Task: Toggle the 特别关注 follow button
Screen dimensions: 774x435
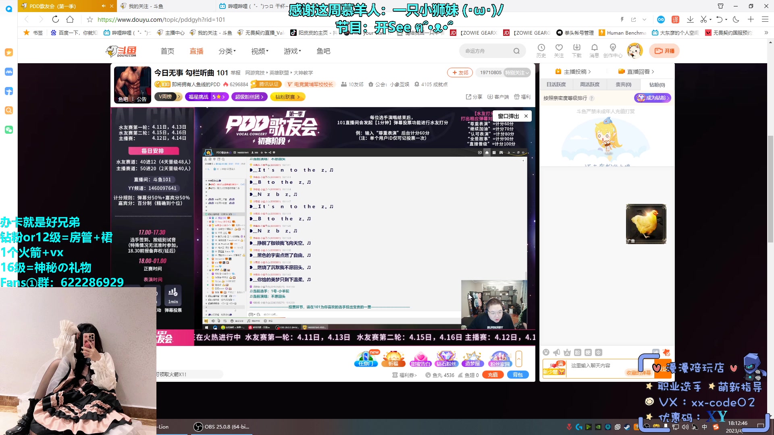Action: tap(517, 73)
